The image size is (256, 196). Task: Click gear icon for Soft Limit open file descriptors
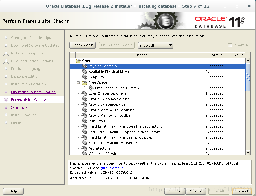coord(85,132)
